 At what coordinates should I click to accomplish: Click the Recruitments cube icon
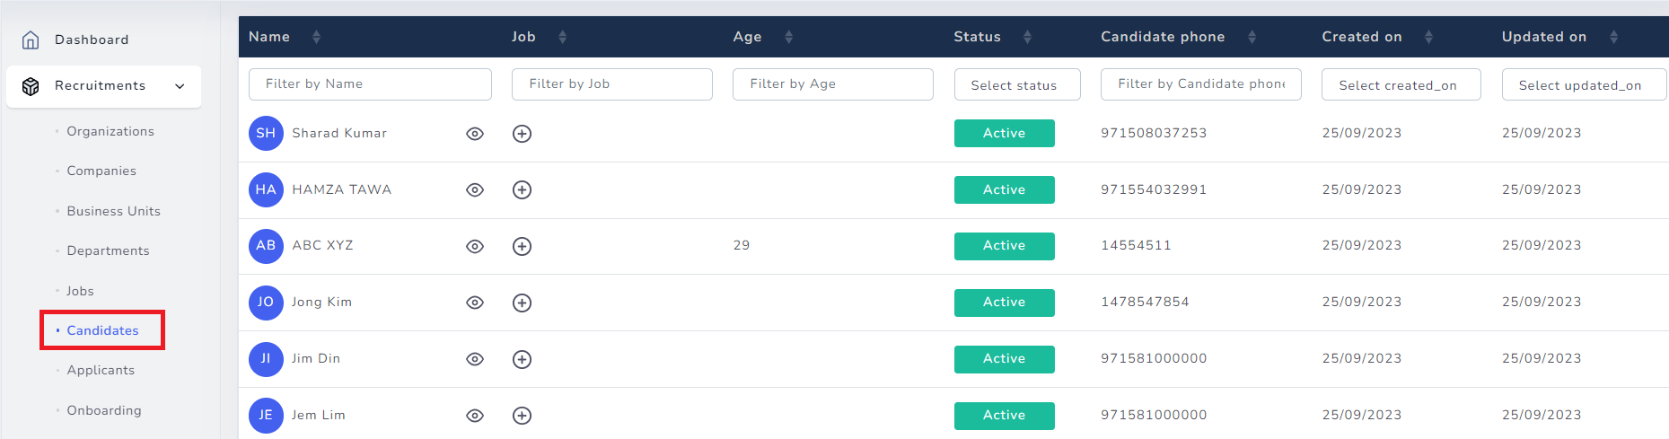coord(31,86)
